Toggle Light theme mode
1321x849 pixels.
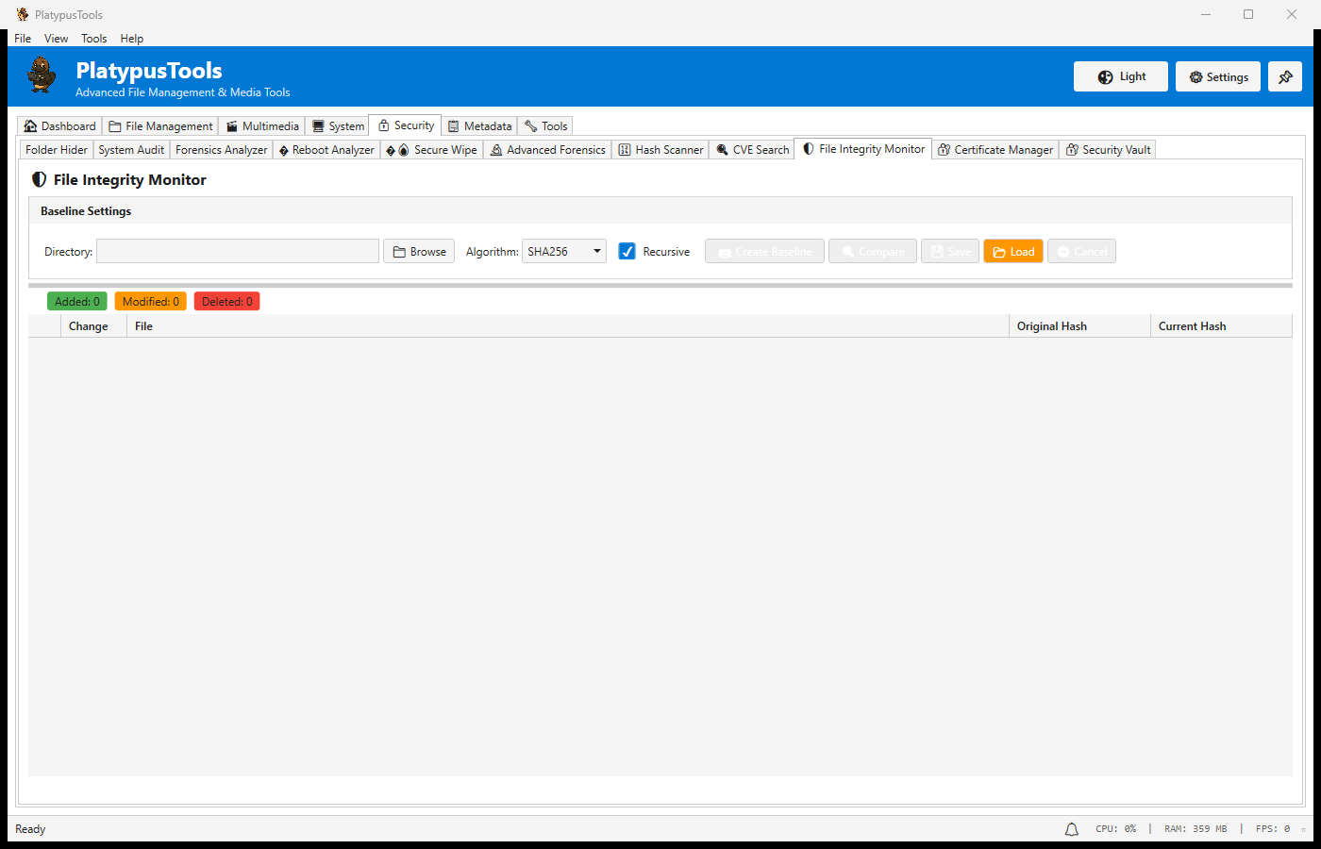(x=1120, y=76)
